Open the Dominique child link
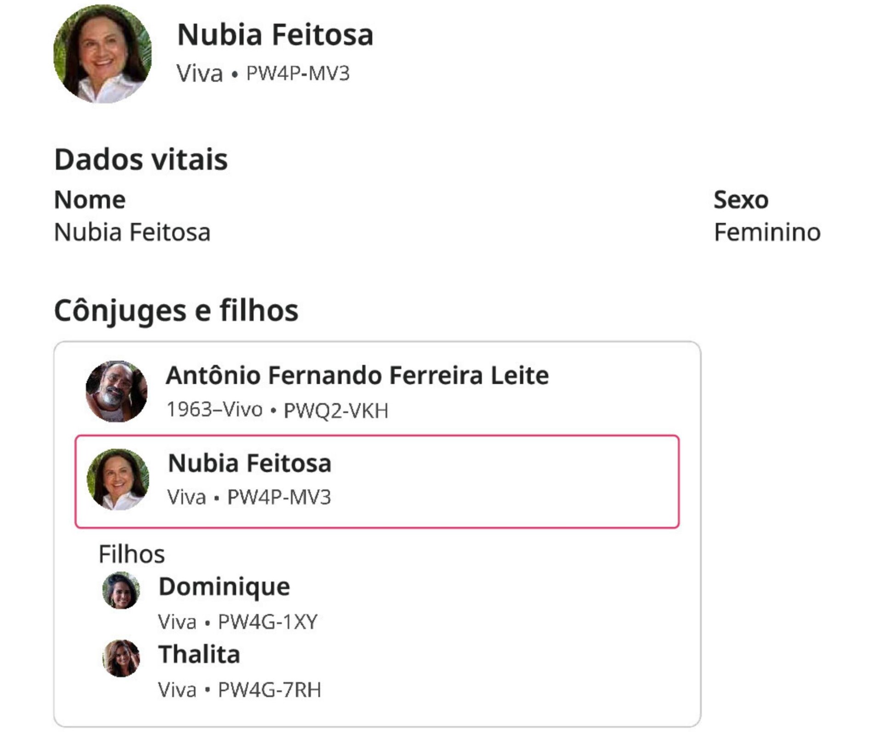The height and width of the screenshot is (732, 873). tap(224, 587)
